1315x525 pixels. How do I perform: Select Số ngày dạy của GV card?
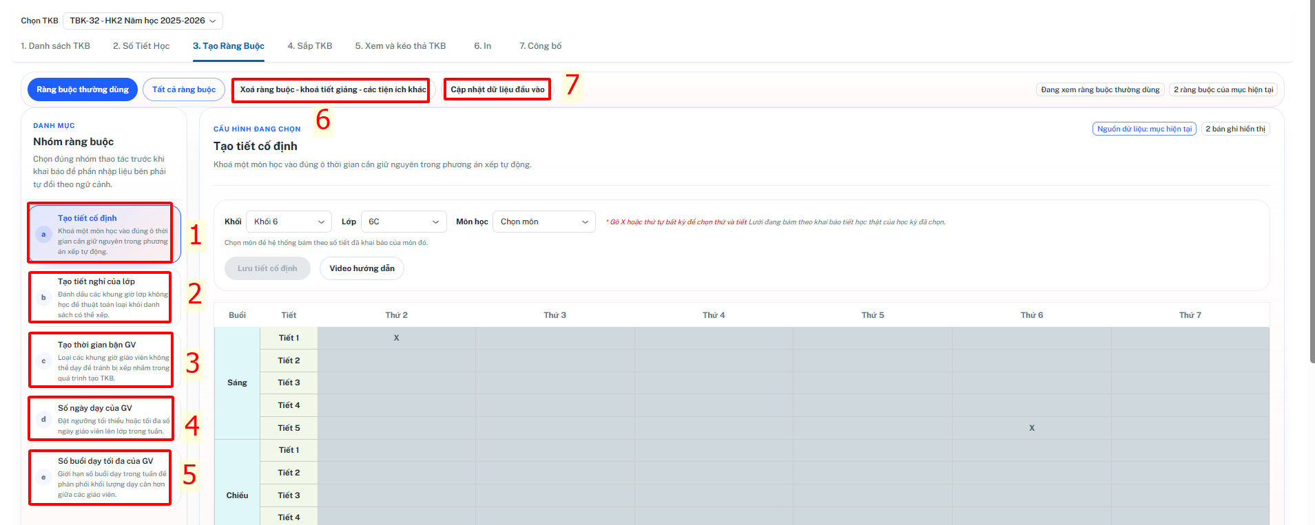pos(104,419)
